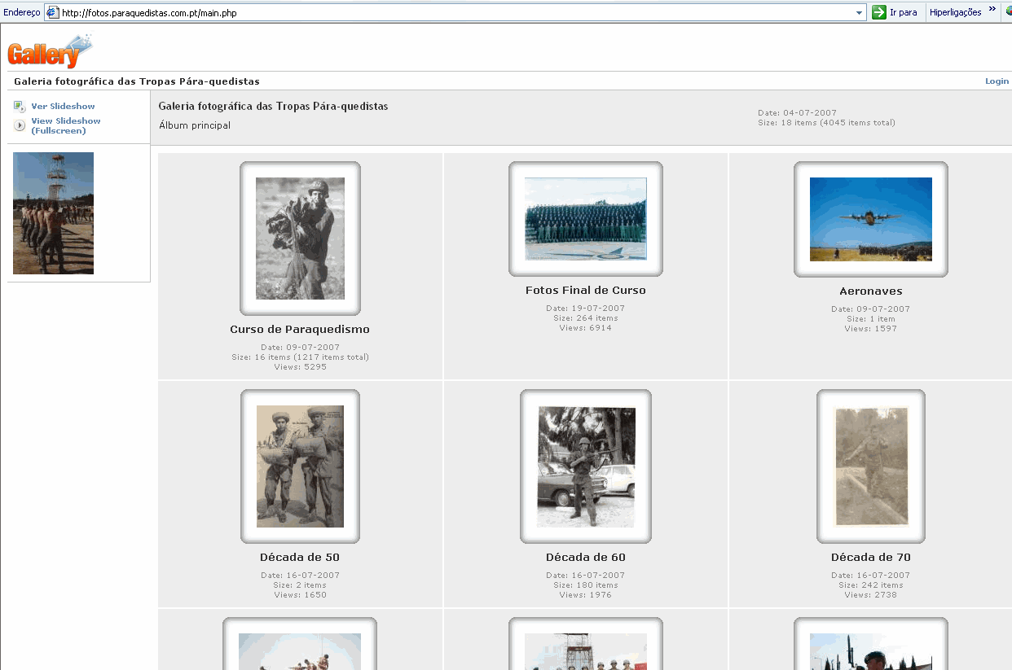This screenshot has height=670, width=1012.
Task: Click the Ver Slideshow icon
Action: coord(20,106)
